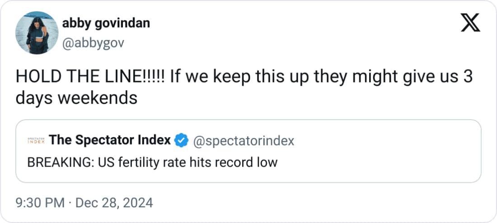Click the HOLD THE LINE!!!!! text
The width and height of the screenshot is (497, 223).
point(90,77)
